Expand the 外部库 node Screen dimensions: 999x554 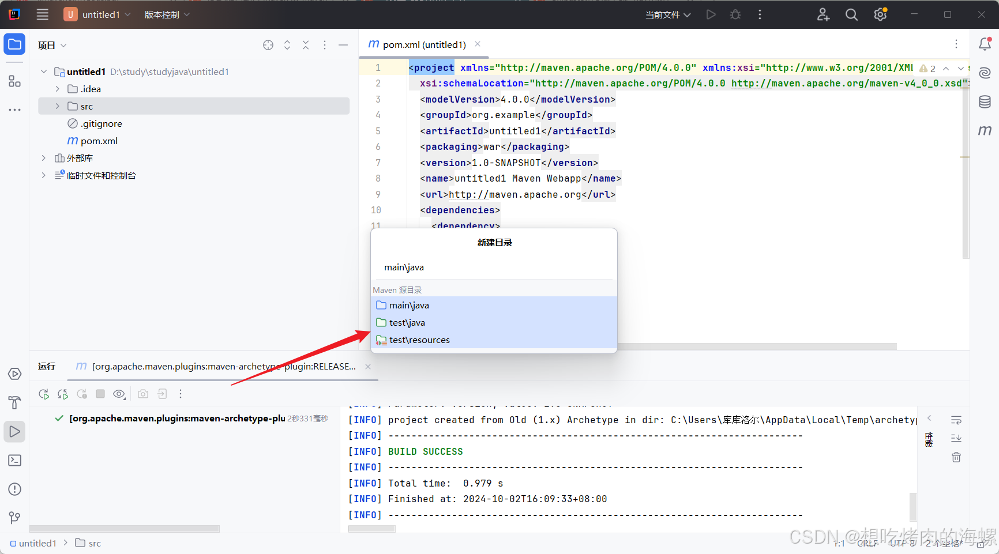tap(44, 158)
